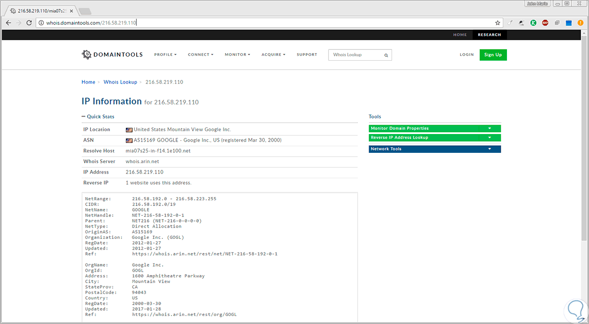Bookmark this page with the star icon
589x324 pixels.
(x=498, y=23)
